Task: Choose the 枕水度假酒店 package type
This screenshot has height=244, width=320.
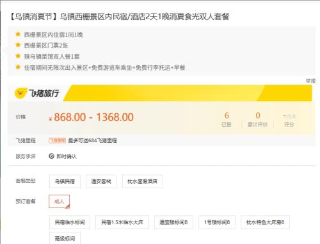Action: pos(143,181)
